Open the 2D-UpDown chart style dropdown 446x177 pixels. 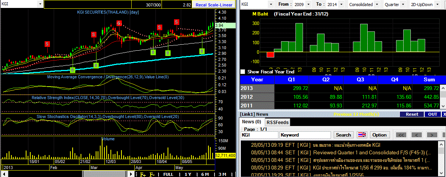coord(437,5)
